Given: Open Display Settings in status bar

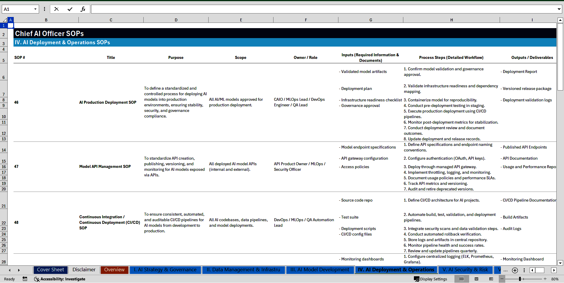Looking at the screenshot, I should 431,279.
